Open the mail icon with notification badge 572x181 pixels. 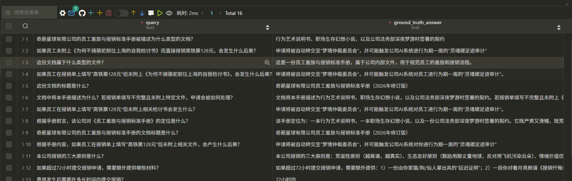point(72,13)
